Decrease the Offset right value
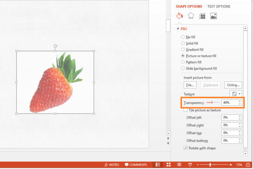Image resolution: width=253 pixels, height=169 pixels. click(x=240, y=127)
